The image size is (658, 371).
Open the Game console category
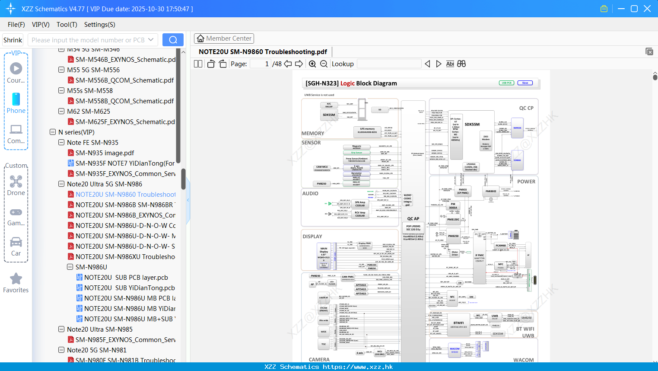tap(16, 212)
